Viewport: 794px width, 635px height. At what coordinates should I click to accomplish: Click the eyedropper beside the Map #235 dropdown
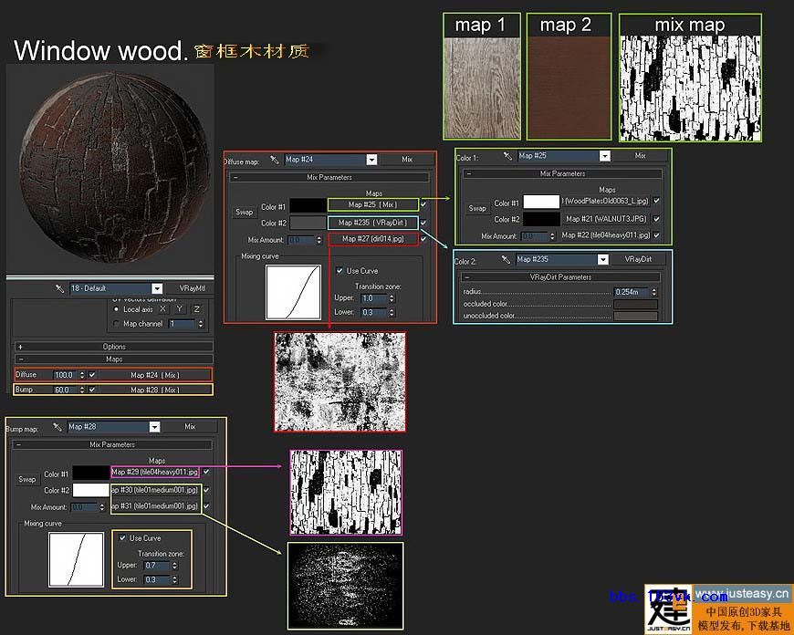tap(506, 260)
